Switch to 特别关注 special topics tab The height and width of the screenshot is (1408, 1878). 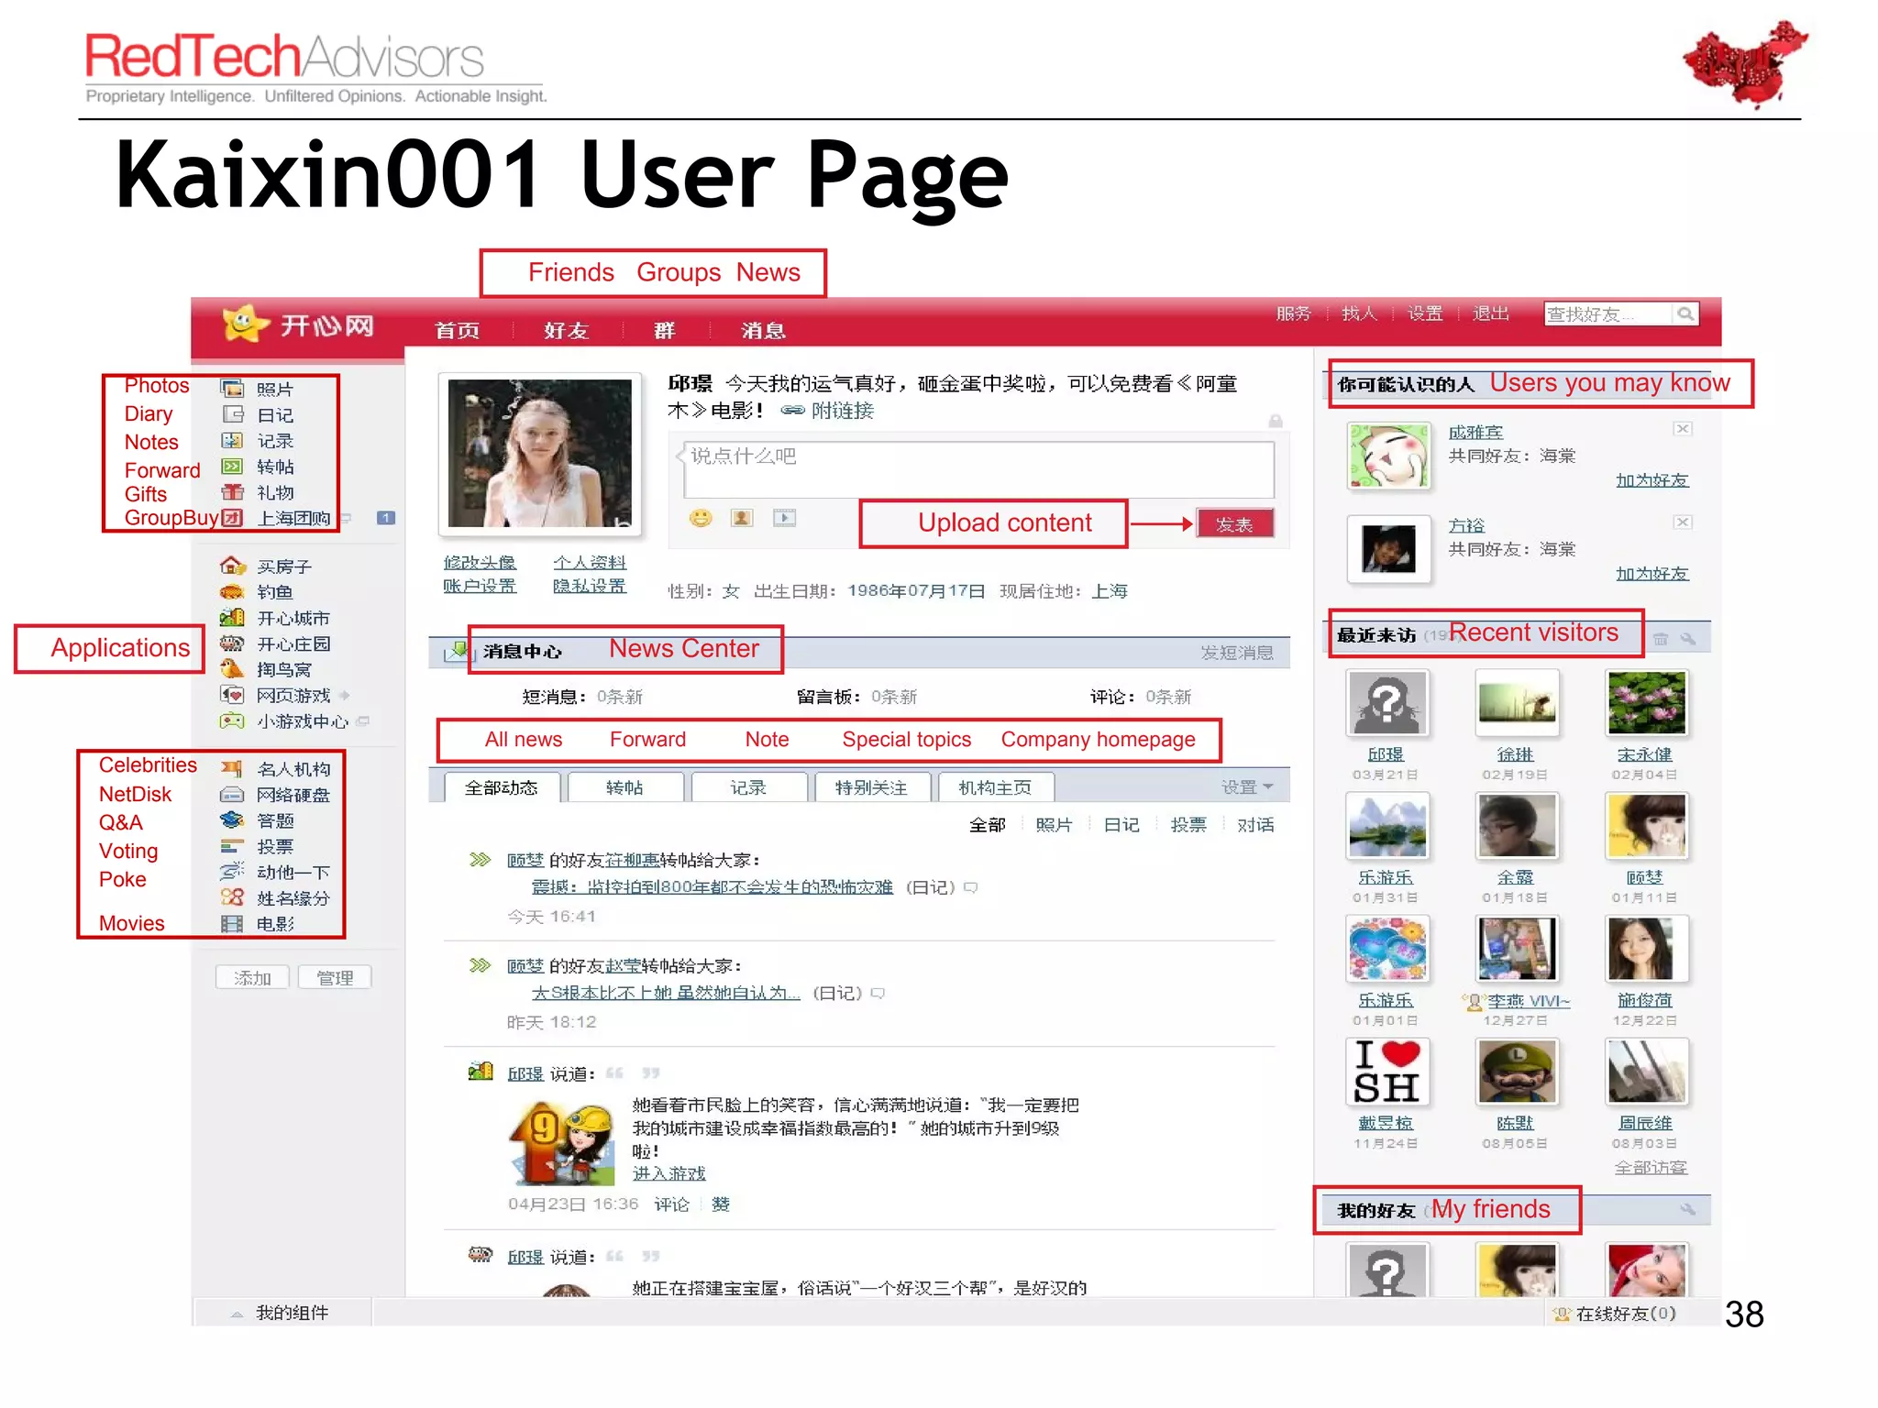872,787
